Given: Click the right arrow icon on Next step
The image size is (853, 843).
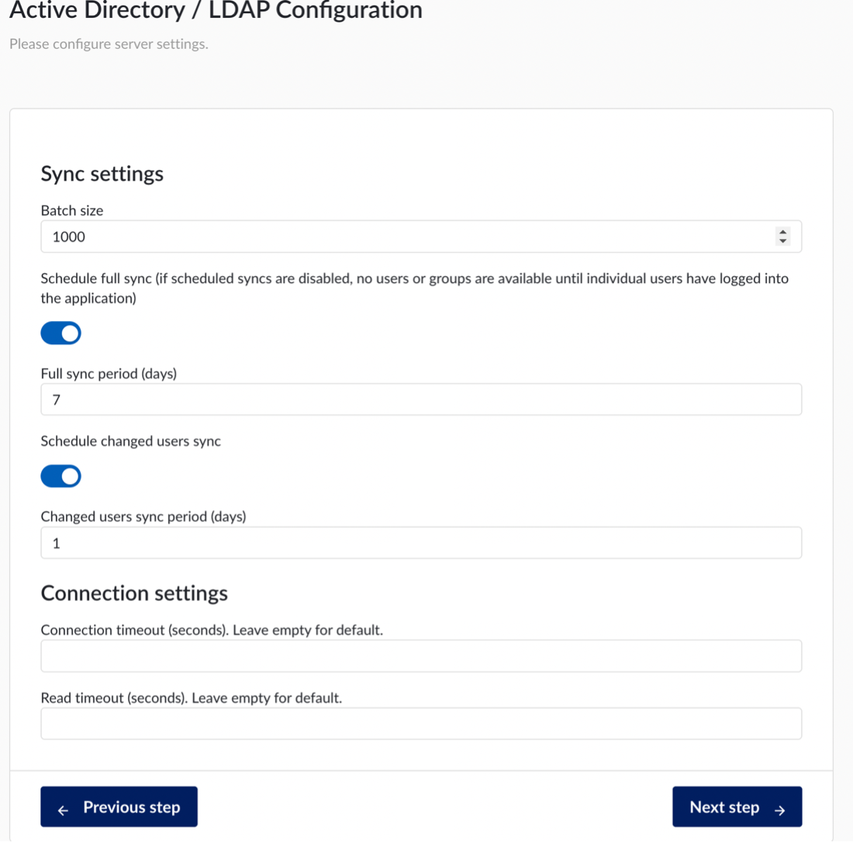Looking at the screenshot, I should [x=780, y=809].
